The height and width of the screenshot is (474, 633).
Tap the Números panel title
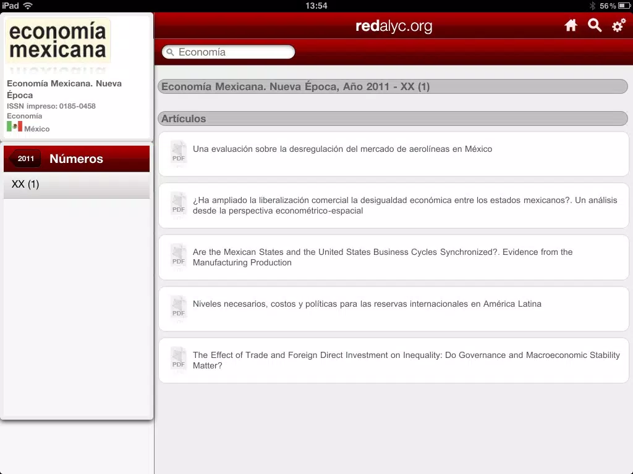76,159
